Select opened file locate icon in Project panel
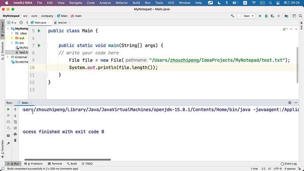Image resolution: width=304 pixels, height=171 pixels. [21, 23]
